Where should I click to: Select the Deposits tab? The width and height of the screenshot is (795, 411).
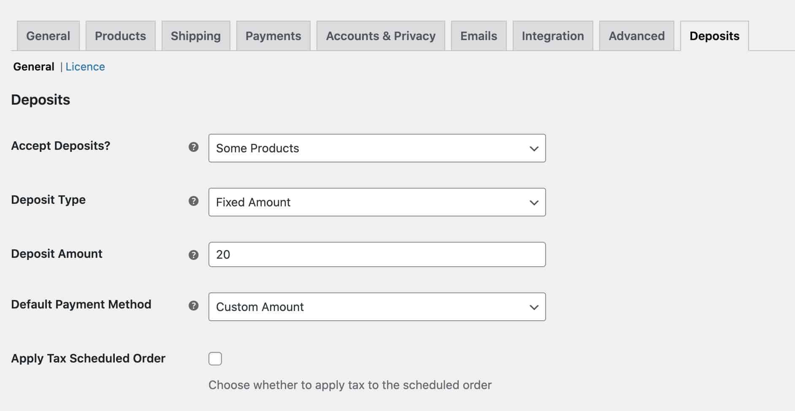pyautogui.click(x=714, y=36)
